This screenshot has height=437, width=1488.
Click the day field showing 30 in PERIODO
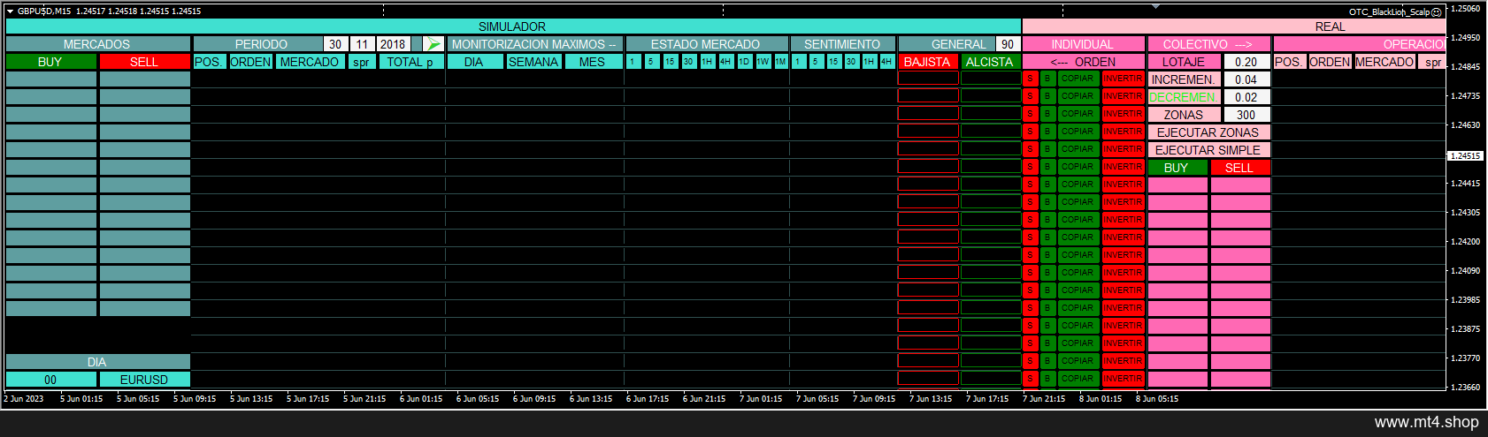coord(335,44)
